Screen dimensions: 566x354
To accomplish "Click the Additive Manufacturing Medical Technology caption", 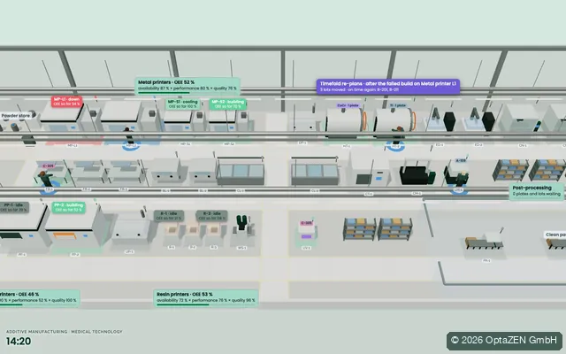I will click(65, 332).
